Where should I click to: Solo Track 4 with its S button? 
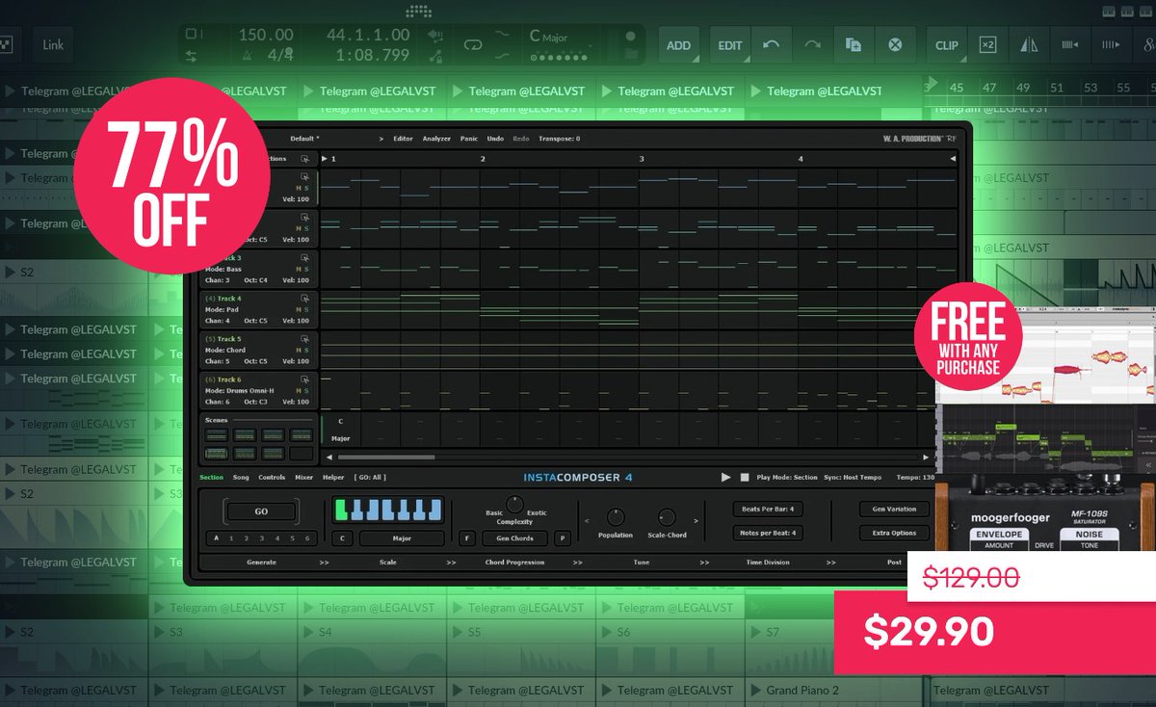[x=306, y=309]
